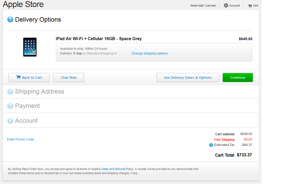Click the cart icon on Back to Cart
The image size is (301, 184).
(18, 77)
